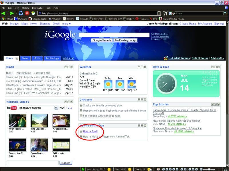Open the Home tab dropdown arrow
The width and height of the screenshot is (229, 171).
coord(17,59)
